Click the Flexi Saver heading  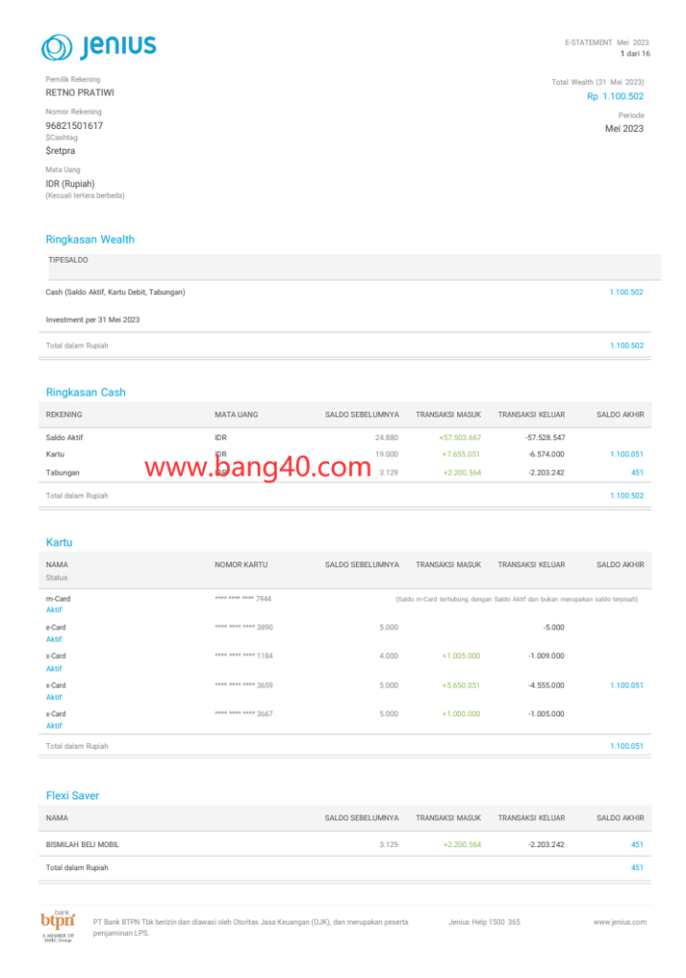coord(73,796)
